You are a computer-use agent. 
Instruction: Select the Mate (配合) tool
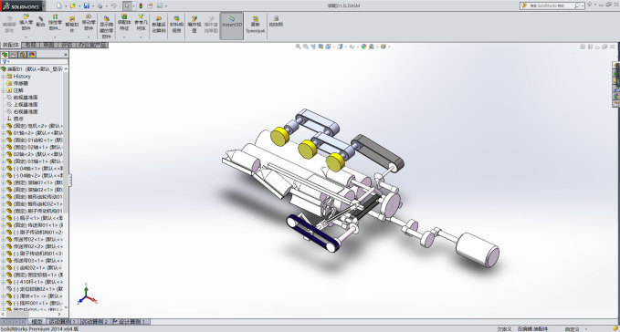pos(40,22)
